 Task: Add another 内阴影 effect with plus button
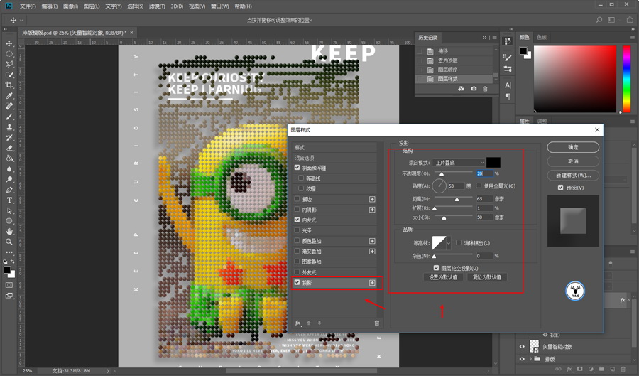coord(372,210)
